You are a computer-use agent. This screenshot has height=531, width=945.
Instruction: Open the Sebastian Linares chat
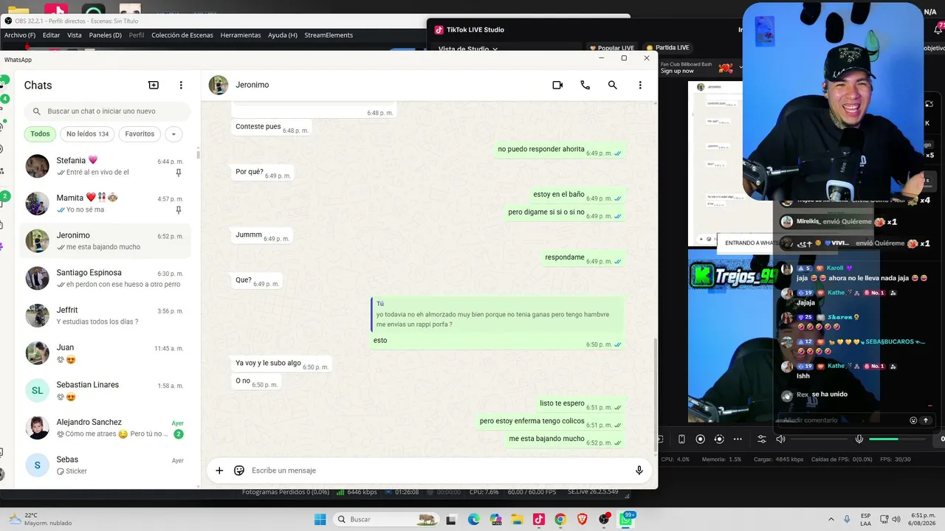pos(105,391)
